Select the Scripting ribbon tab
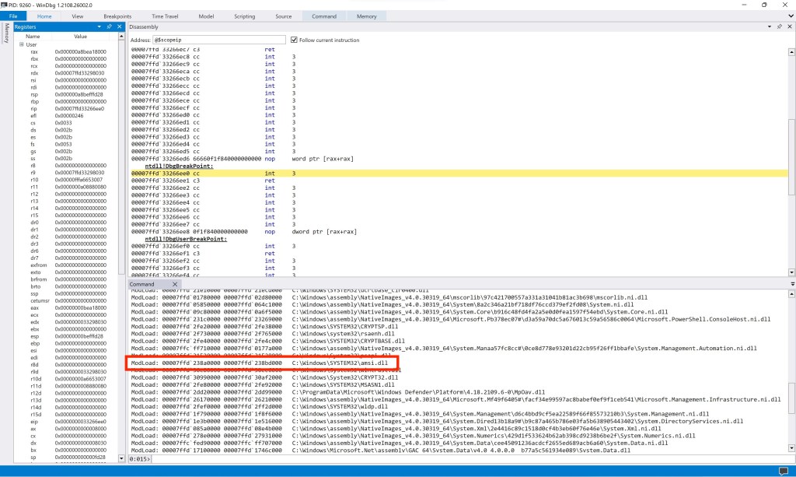Image resolution: width=796 pixels, height=477 pixels. click(x=244, y=16)
